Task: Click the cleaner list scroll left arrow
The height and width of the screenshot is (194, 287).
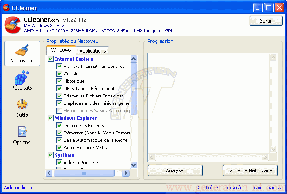Action: pyautogui.click(x=49, y=173)
